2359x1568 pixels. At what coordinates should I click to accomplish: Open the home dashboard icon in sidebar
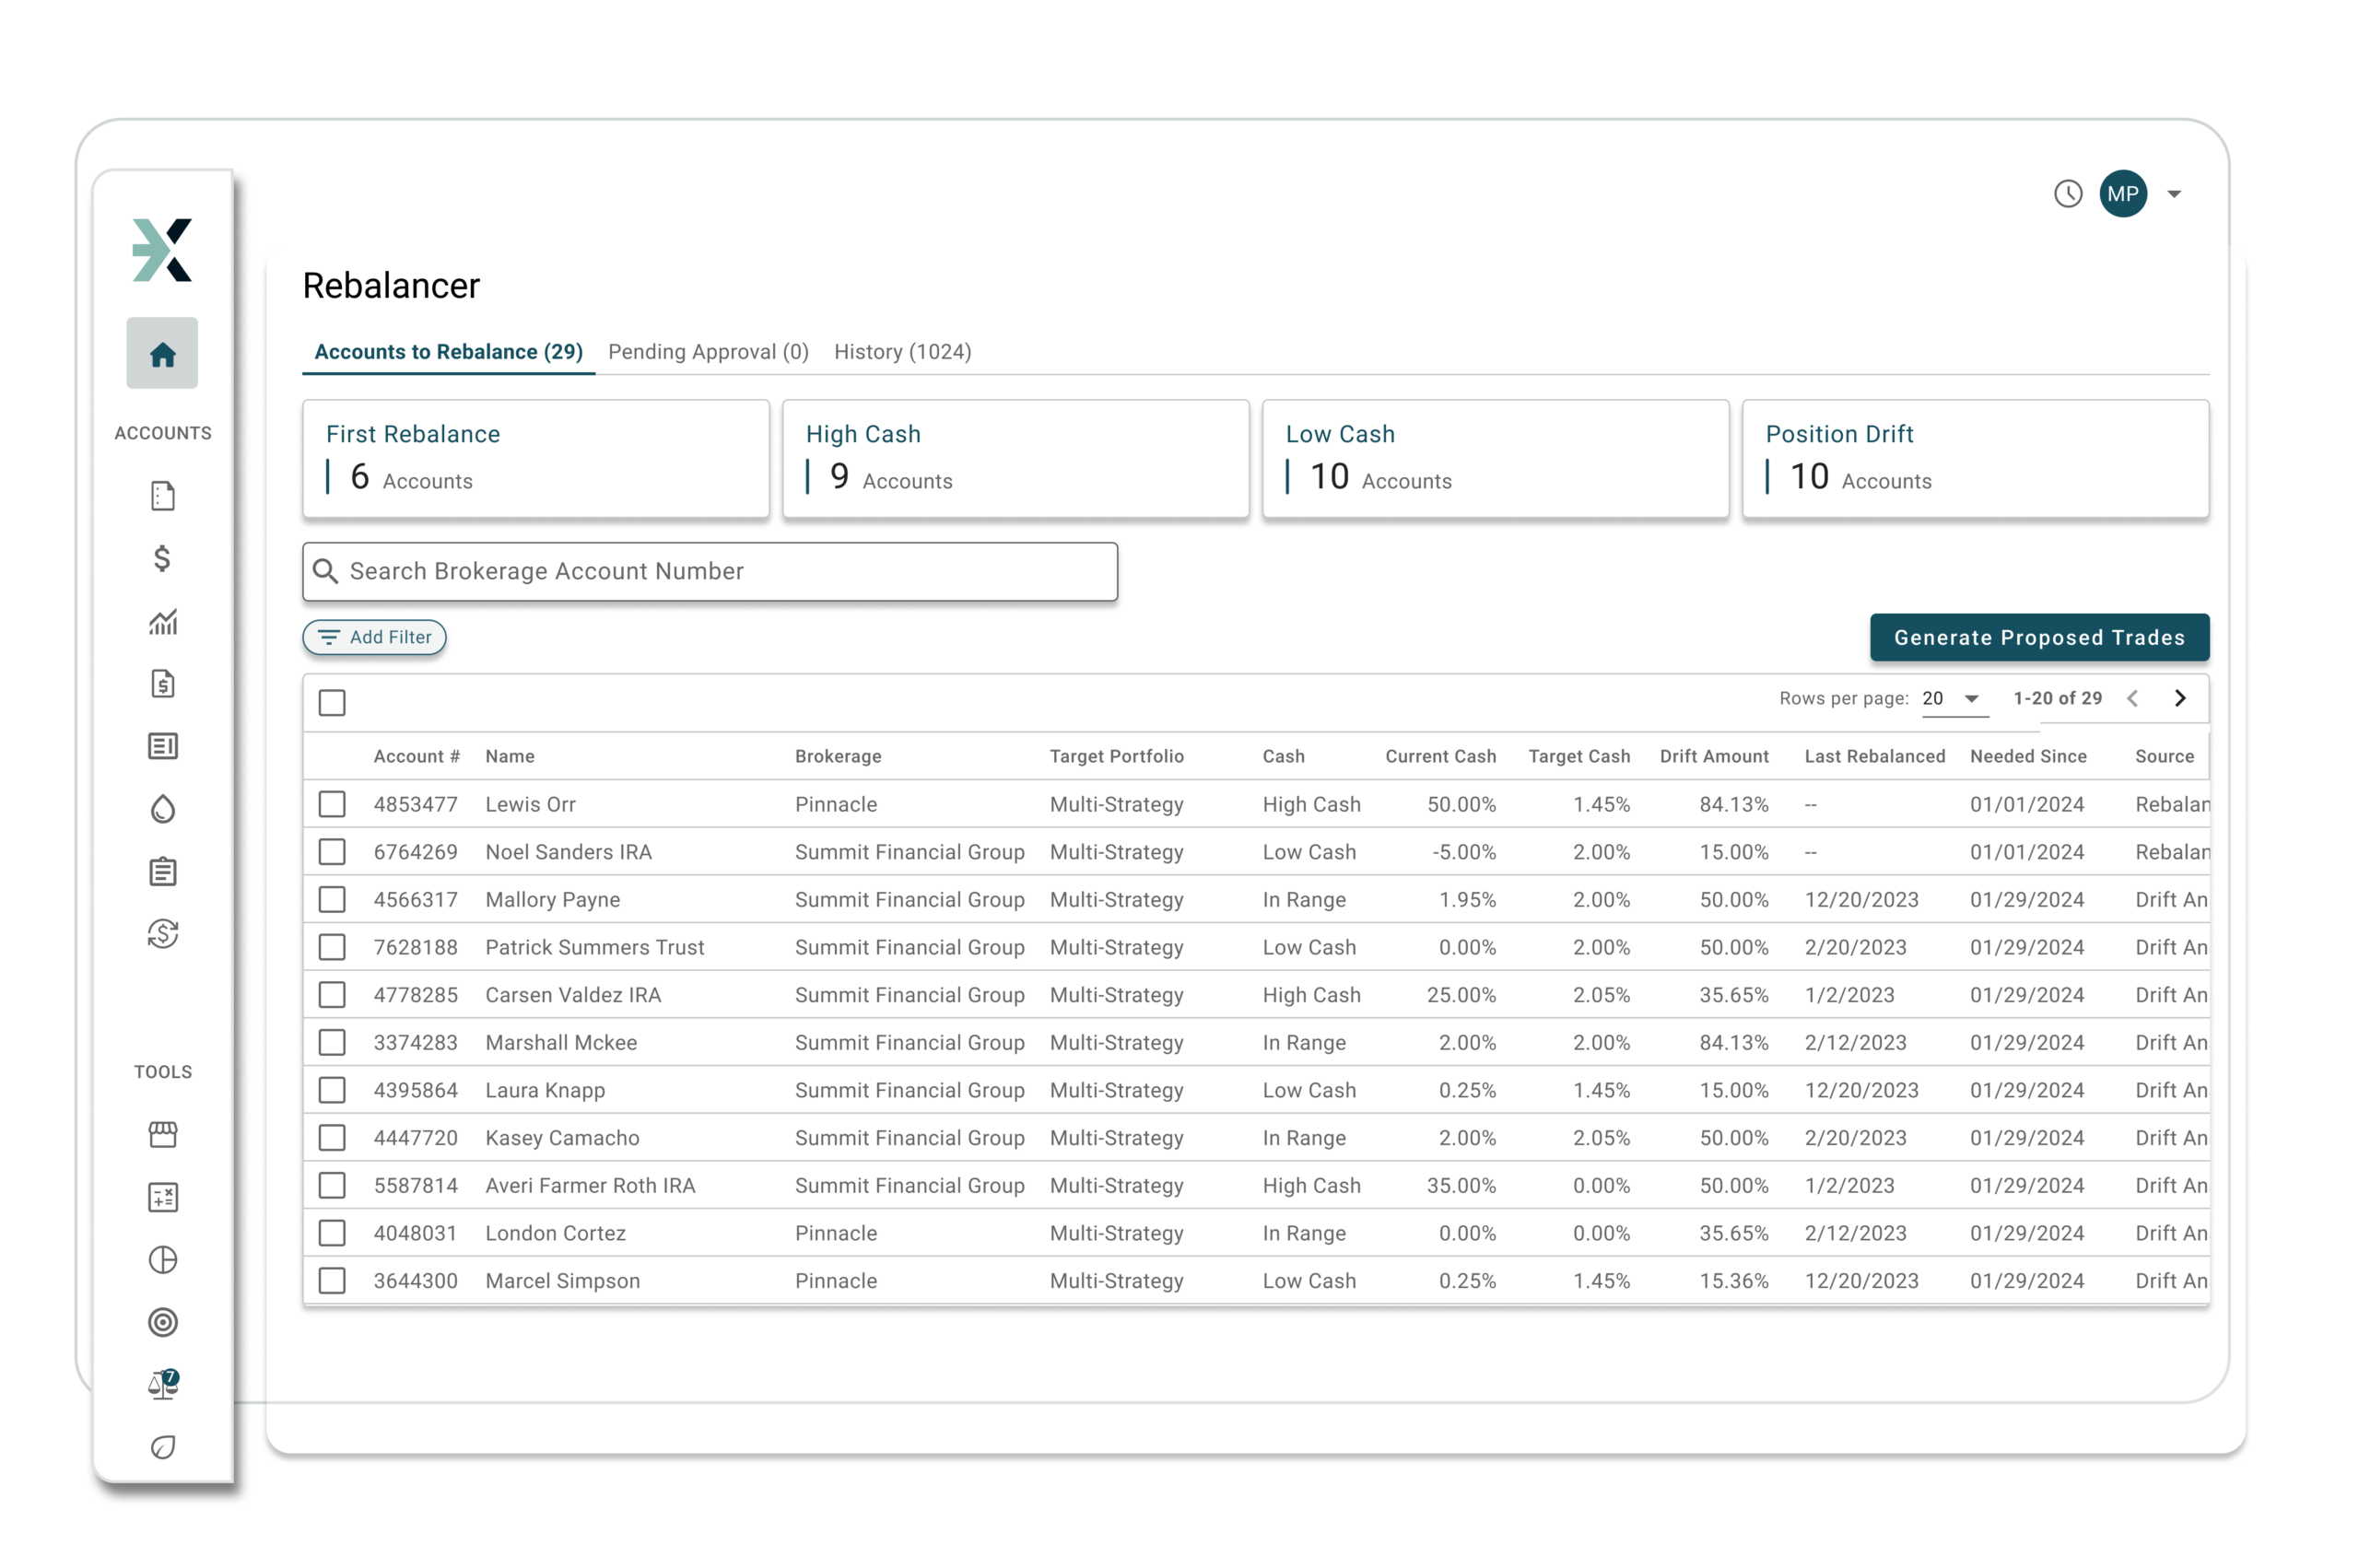[x=162, y=354]
